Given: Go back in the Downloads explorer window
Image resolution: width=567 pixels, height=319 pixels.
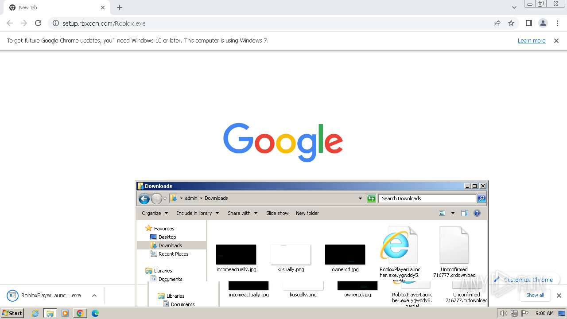Looking at the screenshot, I should point(144,198).
